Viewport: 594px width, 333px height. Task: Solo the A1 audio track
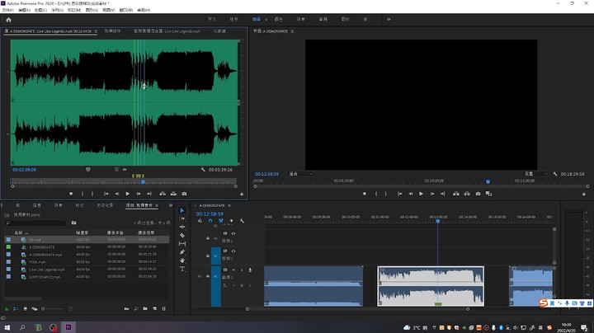[x=242, y=270]
